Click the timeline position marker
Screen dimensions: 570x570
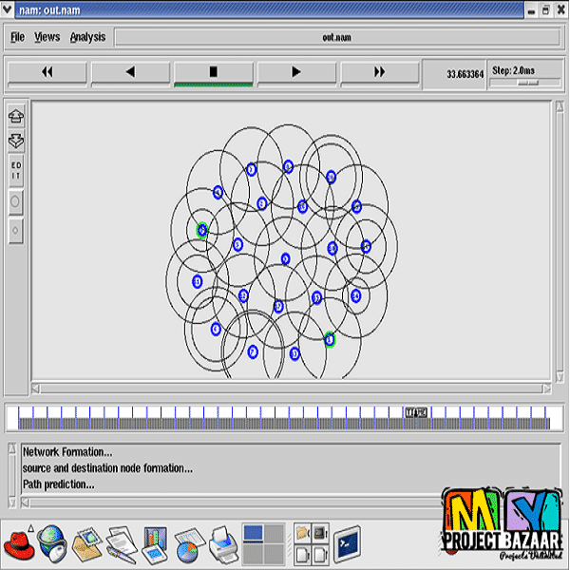(x=416, y=412)
